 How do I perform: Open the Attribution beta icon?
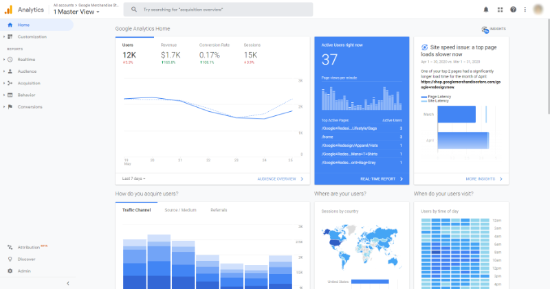tap(10, 247)
